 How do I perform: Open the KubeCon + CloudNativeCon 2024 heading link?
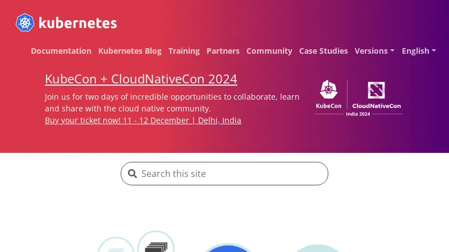point(141,79)
